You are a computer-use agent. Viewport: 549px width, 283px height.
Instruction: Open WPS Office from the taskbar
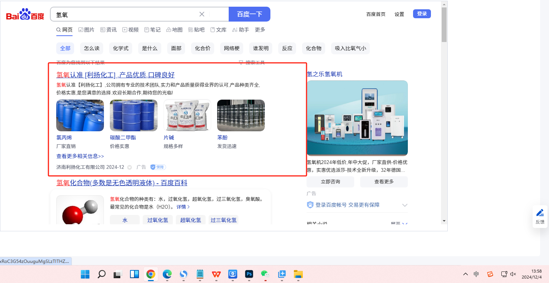click(216, 274)
